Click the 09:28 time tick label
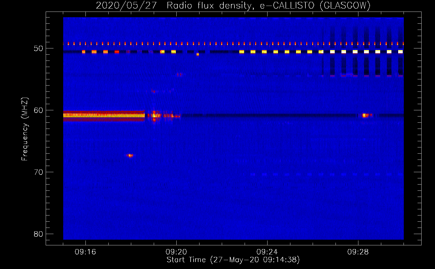The height and width of the screenshot is (269, 435). tap(358, 252)
